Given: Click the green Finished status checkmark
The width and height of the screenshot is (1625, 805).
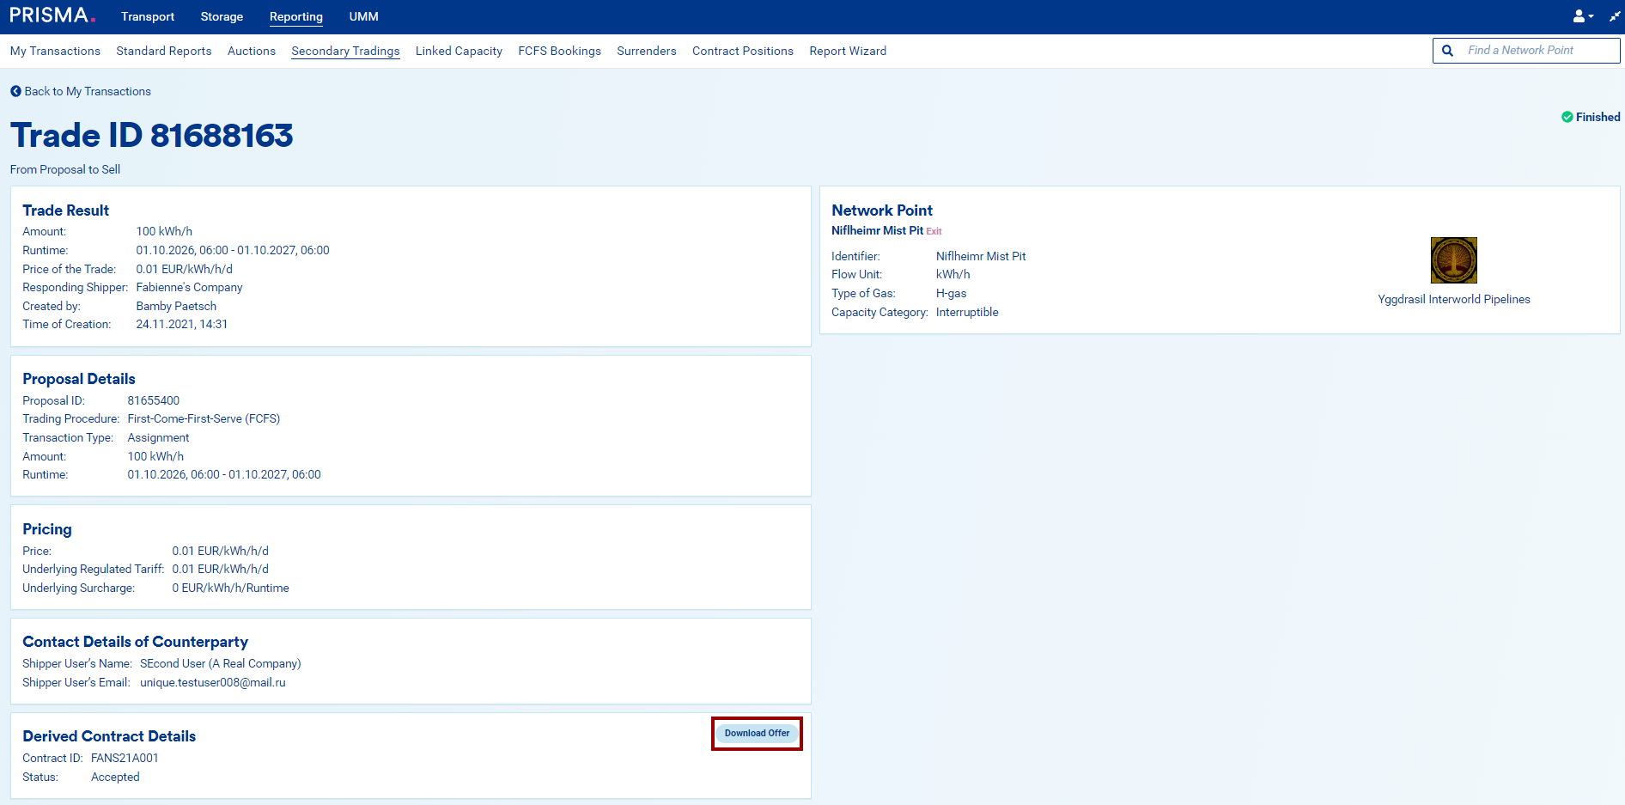Looking at the screenshot, I should [x=1567, y=117].
